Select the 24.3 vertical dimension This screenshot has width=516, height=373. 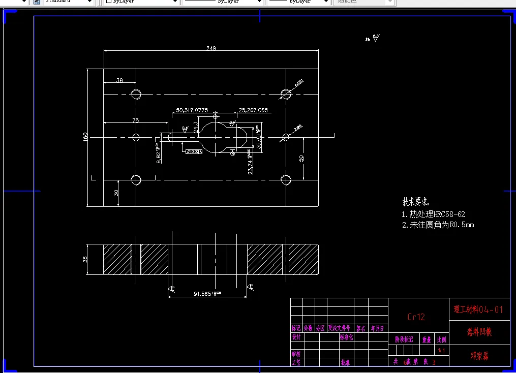pos(196,127)
